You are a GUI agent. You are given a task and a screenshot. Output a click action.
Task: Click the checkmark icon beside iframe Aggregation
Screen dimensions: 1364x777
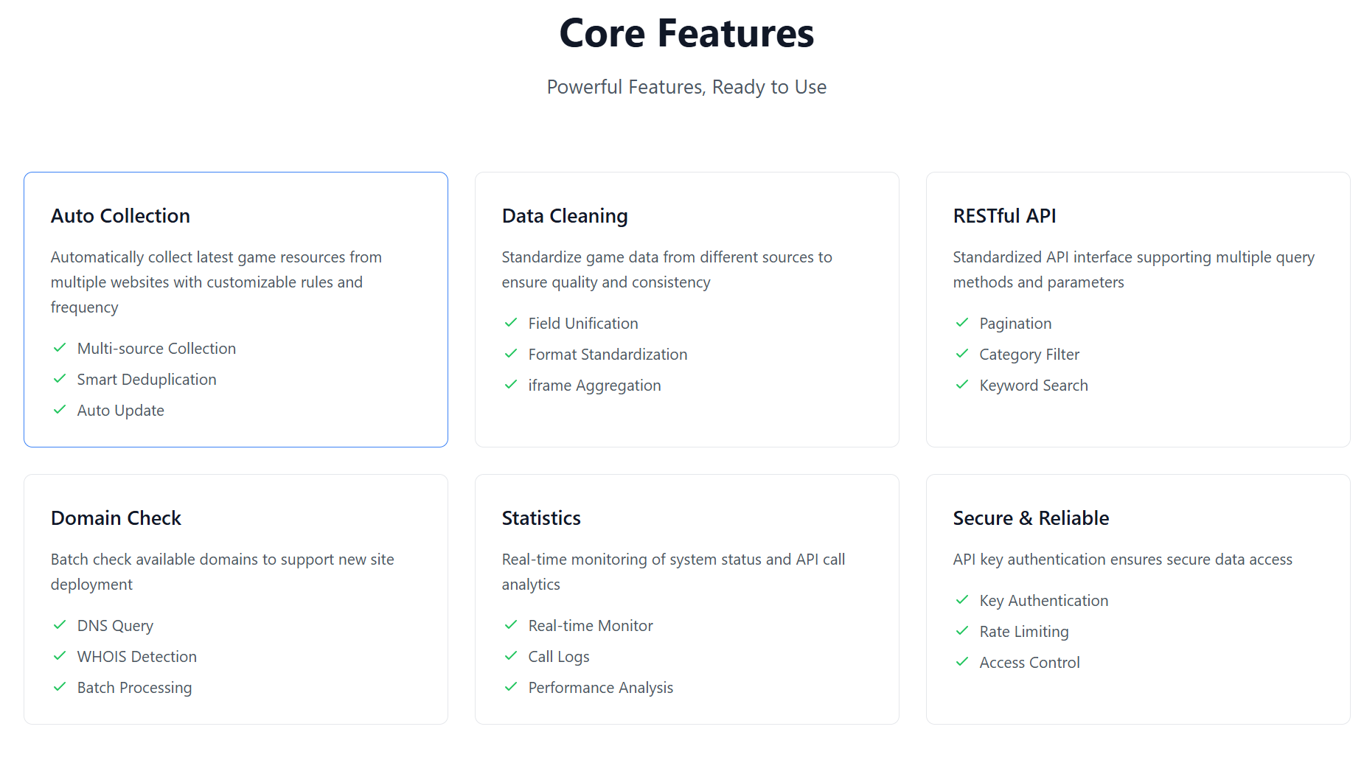511,385
